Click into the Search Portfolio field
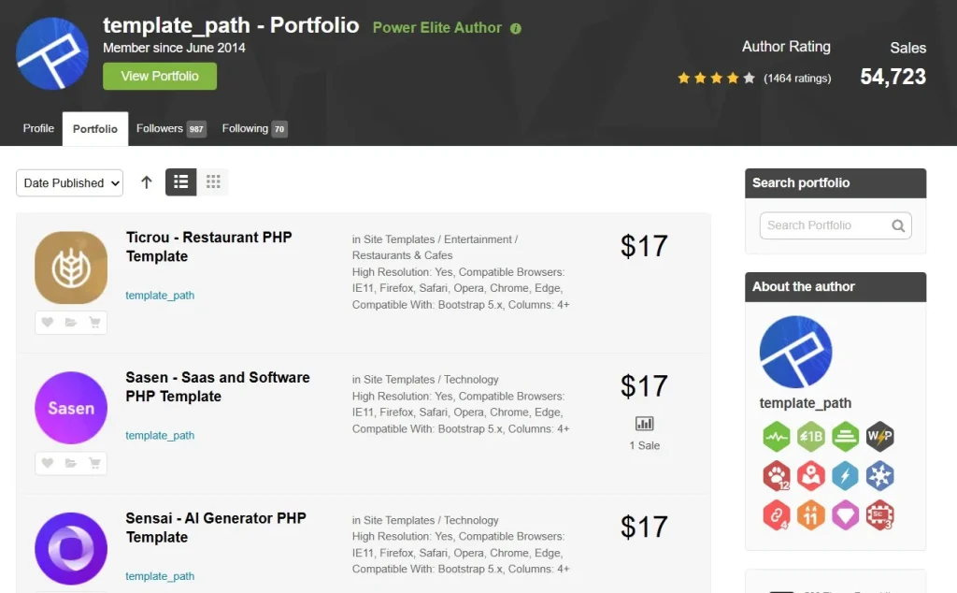The image size is (957, 593). 824,225
